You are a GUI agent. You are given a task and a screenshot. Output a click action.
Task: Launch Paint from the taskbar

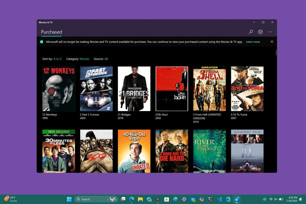tap(176, 199)
